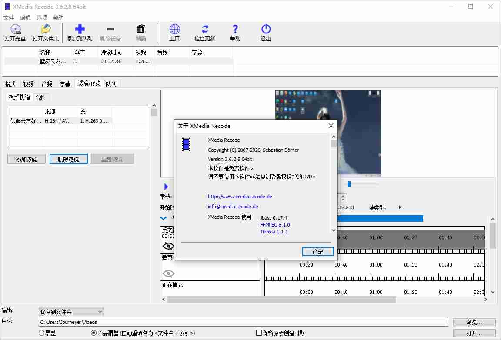Open the Options (选项) menu

point(42,18)
